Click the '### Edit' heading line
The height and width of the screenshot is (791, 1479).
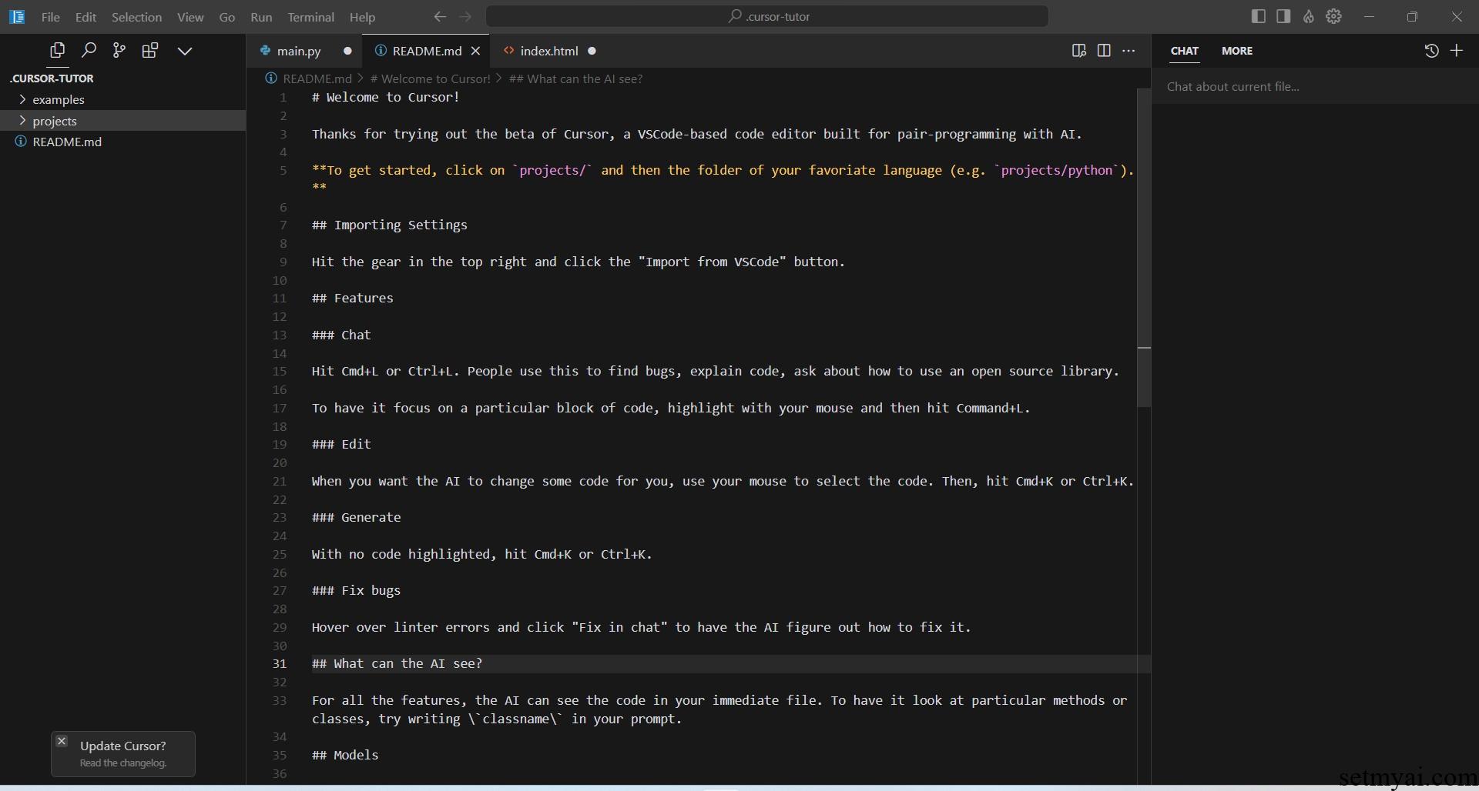(x=341, y=445)
